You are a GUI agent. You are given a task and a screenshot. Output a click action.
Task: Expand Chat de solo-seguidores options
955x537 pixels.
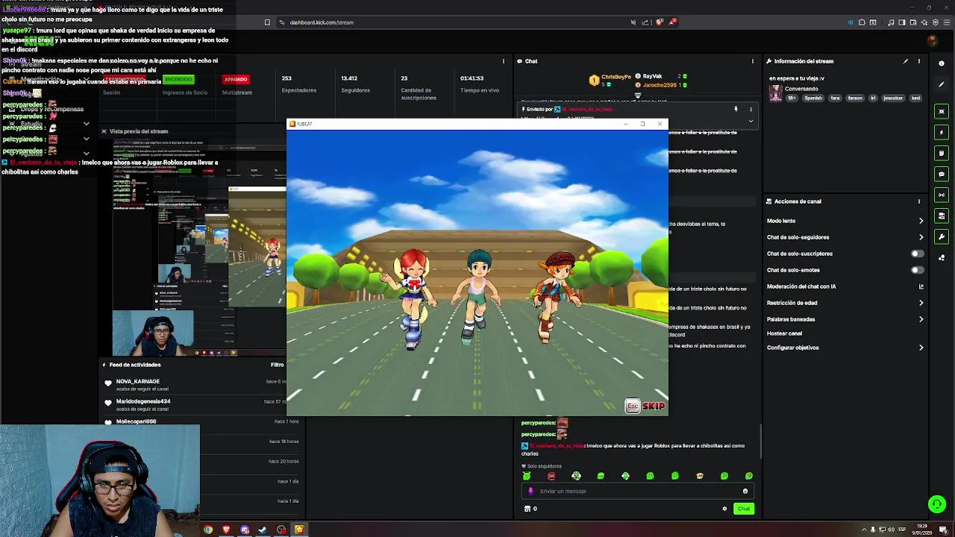(x=921, y=237)
